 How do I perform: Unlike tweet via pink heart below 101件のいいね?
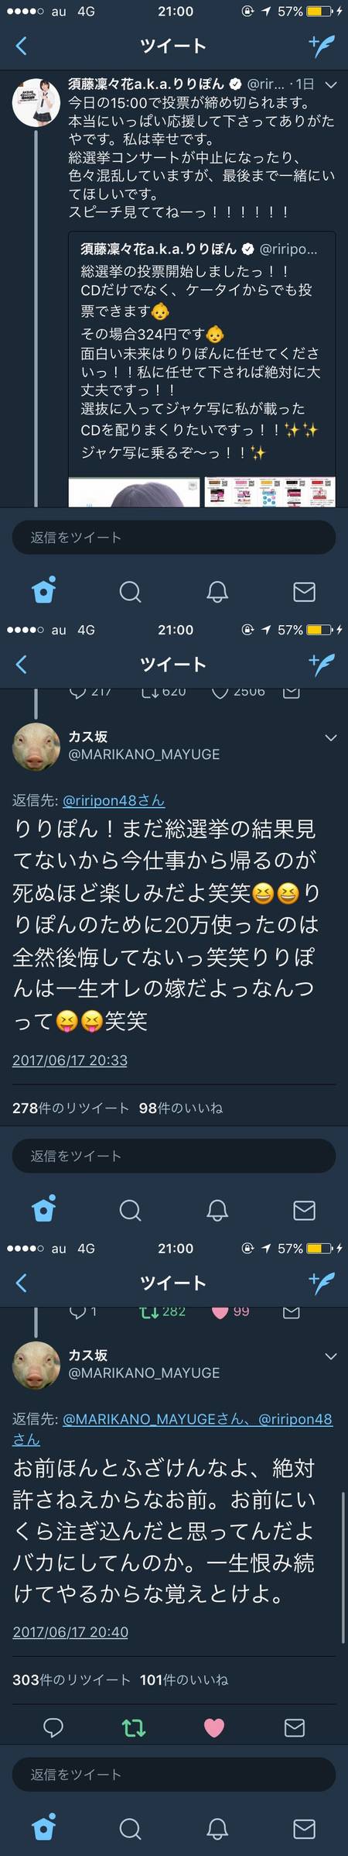[213, 1727]
